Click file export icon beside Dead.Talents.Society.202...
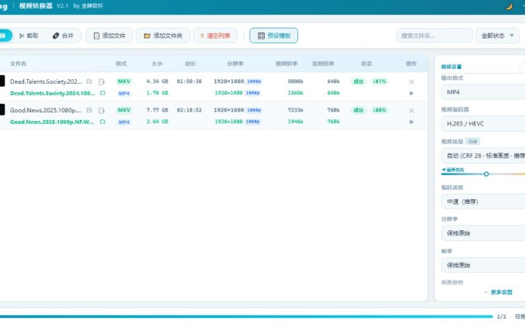525x324 pixels. [x=102, y=81]
